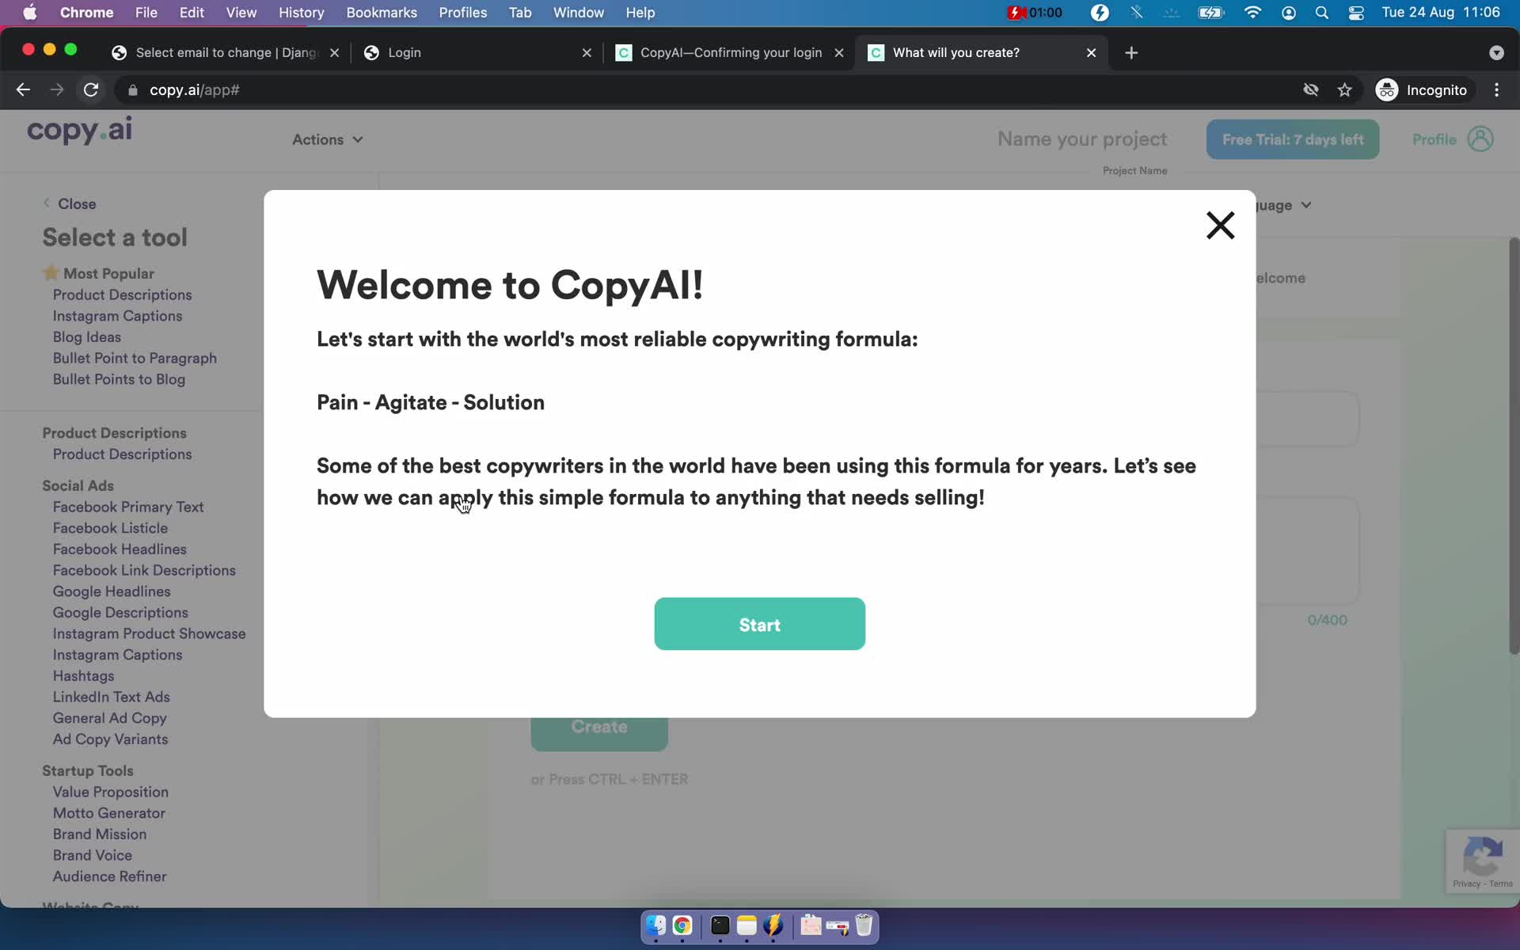1520x950 pixels.
Task: Open Finder from the Dock
Action: pos(655,925)
